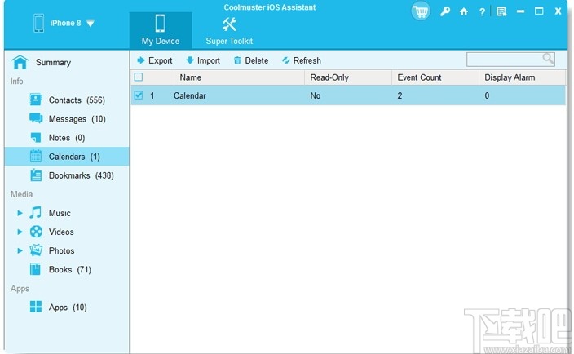Uncheck the Calendar row checkbox
Screen dimensions: 574x354
(x=139, y=95)
